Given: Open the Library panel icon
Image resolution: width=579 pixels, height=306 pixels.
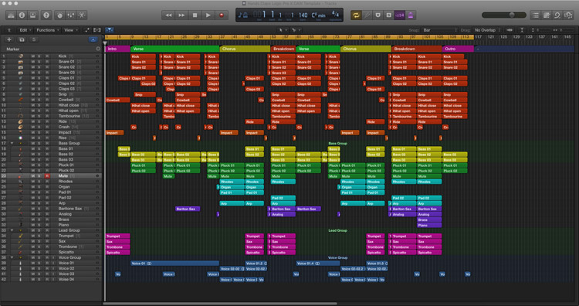Looking at the screenshot, I should [11, 15].
